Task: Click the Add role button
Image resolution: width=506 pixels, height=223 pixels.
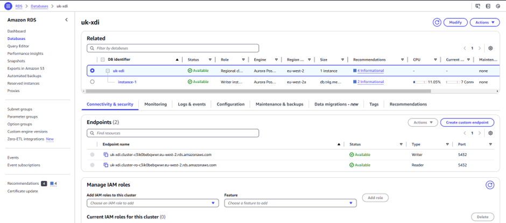Action: (375, 198)
